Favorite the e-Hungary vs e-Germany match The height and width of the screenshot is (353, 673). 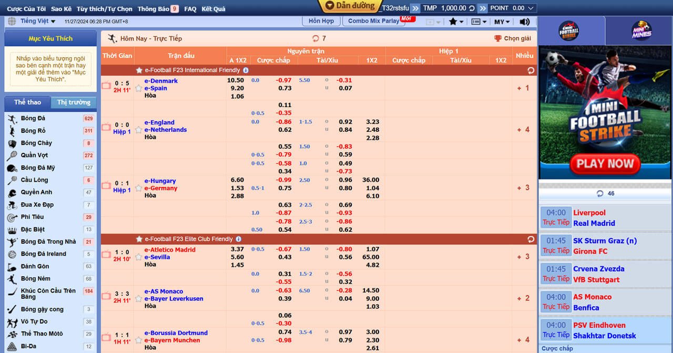139,188
